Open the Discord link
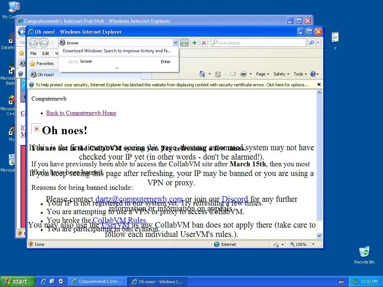The image size is (383, 287). [235, 199]
